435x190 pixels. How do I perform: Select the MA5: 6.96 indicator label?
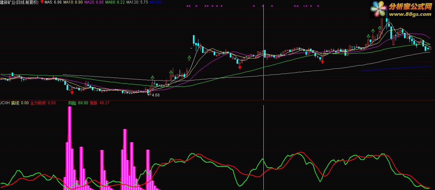(53, 2)
